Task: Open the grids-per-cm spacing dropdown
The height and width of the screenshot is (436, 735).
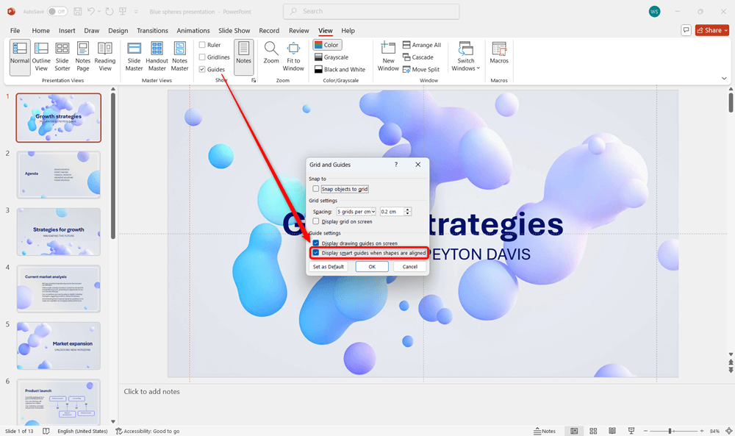Action: [x=374, y=211]
